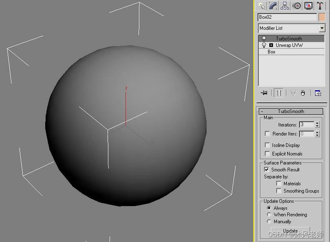Collapse the TurboSmooth rollout header
330x242 pixels.
291,111
